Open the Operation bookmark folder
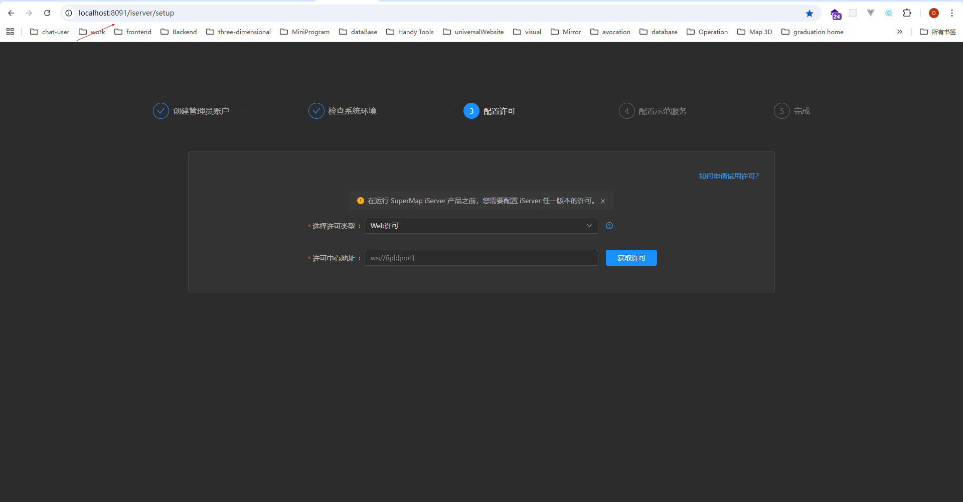Image resolution: width=963 pixels, height=502 pixels. tap(707, 32)
